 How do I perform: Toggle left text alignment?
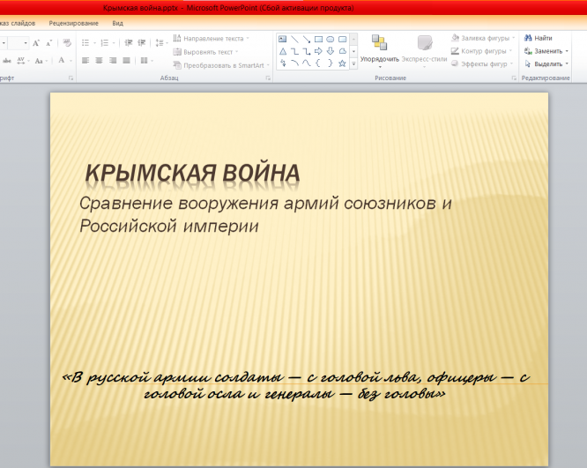pos(85,61)
